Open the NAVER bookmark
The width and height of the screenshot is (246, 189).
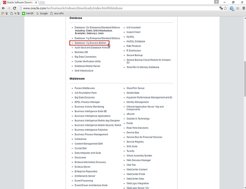28,14
